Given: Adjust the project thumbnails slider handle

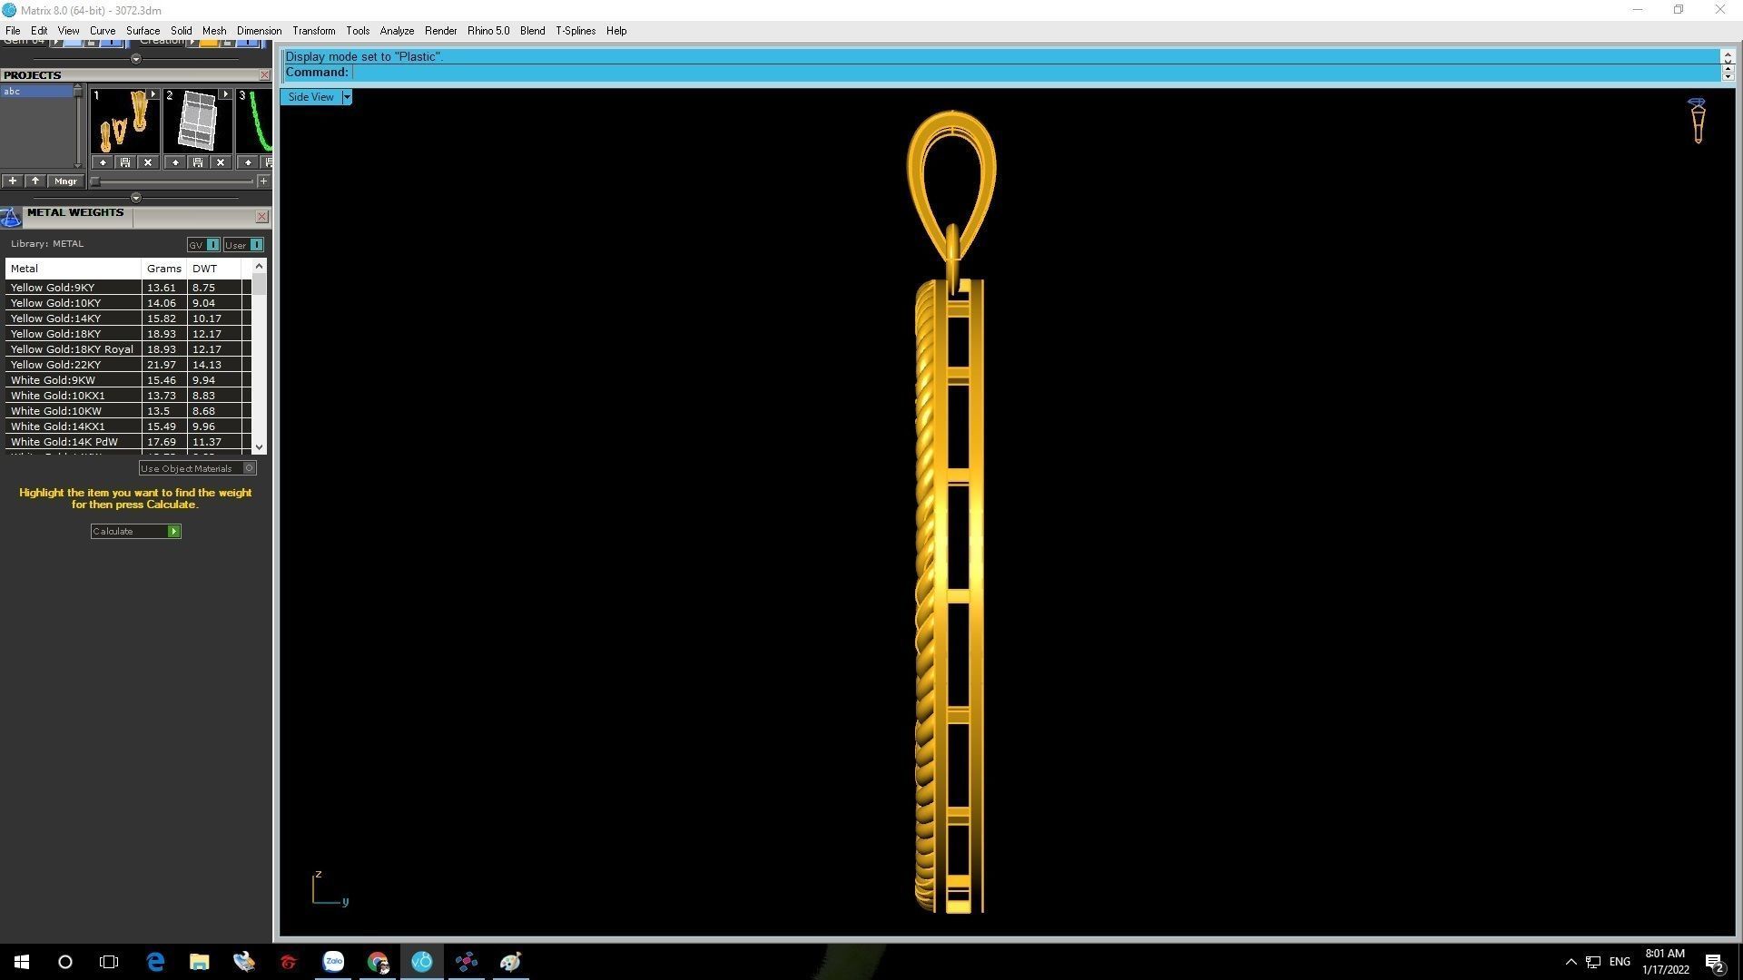Looking at the screenshot, I should tap(95, 181).
